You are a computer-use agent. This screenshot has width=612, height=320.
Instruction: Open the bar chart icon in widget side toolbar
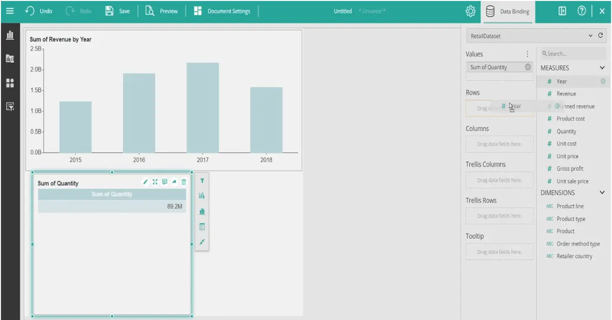click(x=202, y=211)
